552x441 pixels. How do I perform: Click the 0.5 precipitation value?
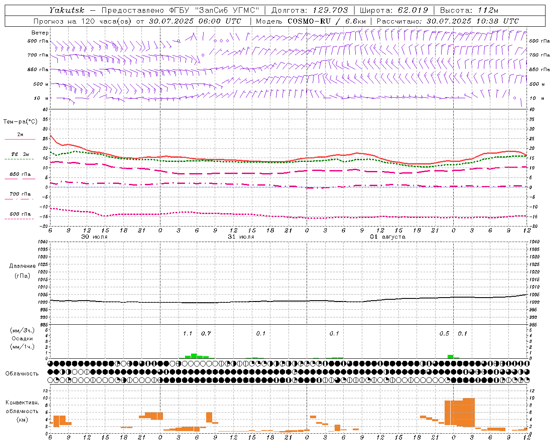[x=444, y=334]
